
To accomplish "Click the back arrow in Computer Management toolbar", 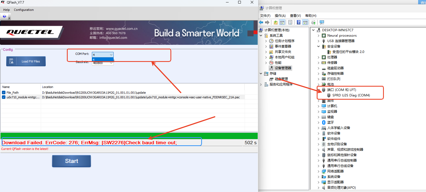I will tap(261, 22).
